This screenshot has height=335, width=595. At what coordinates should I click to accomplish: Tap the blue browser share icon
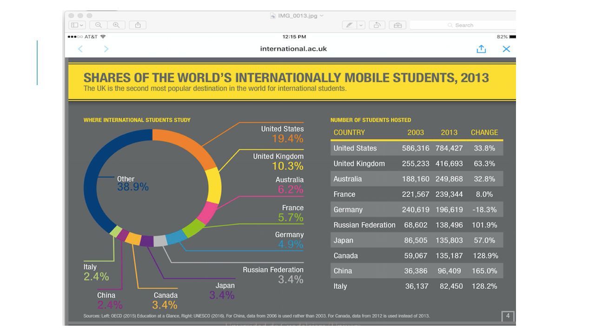[481, 48]
